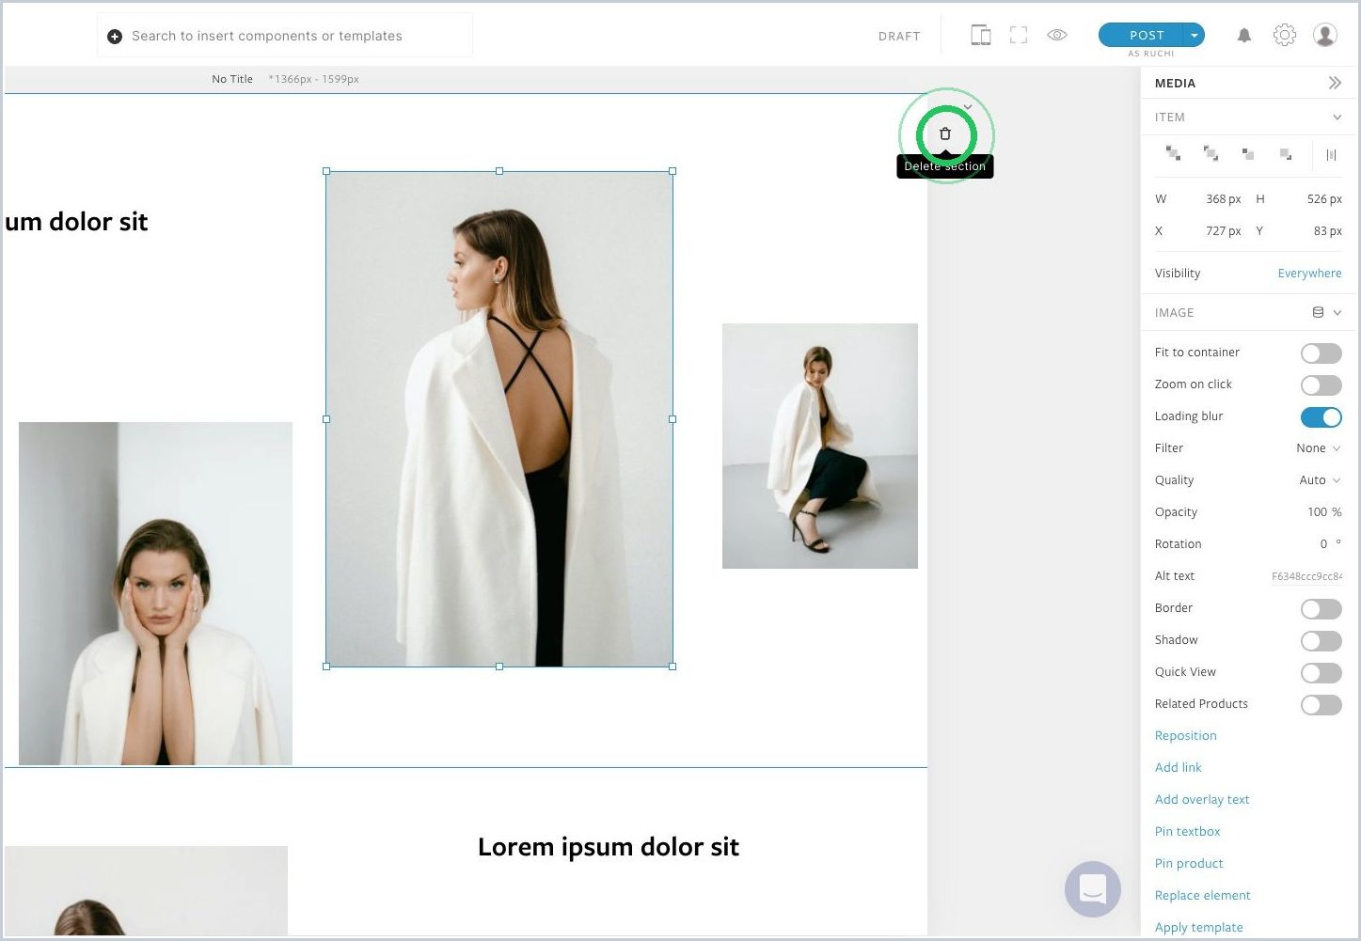Enable Zoom on click switch
Viewport: 1361px width, 941px height.
click(x=1321, y=385)
